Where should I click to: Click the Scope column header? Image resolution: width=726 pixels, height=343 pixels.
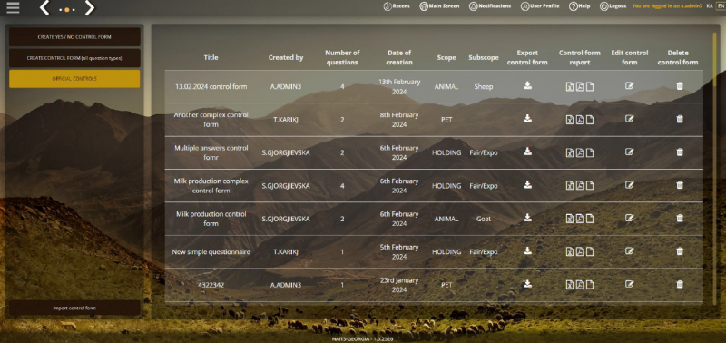446,57
